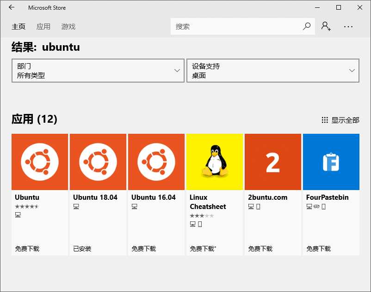Click PC device icon under Ubuntu 18.04
The height and width of the screenshot is (292, 371).
click(x=76, y=207)
